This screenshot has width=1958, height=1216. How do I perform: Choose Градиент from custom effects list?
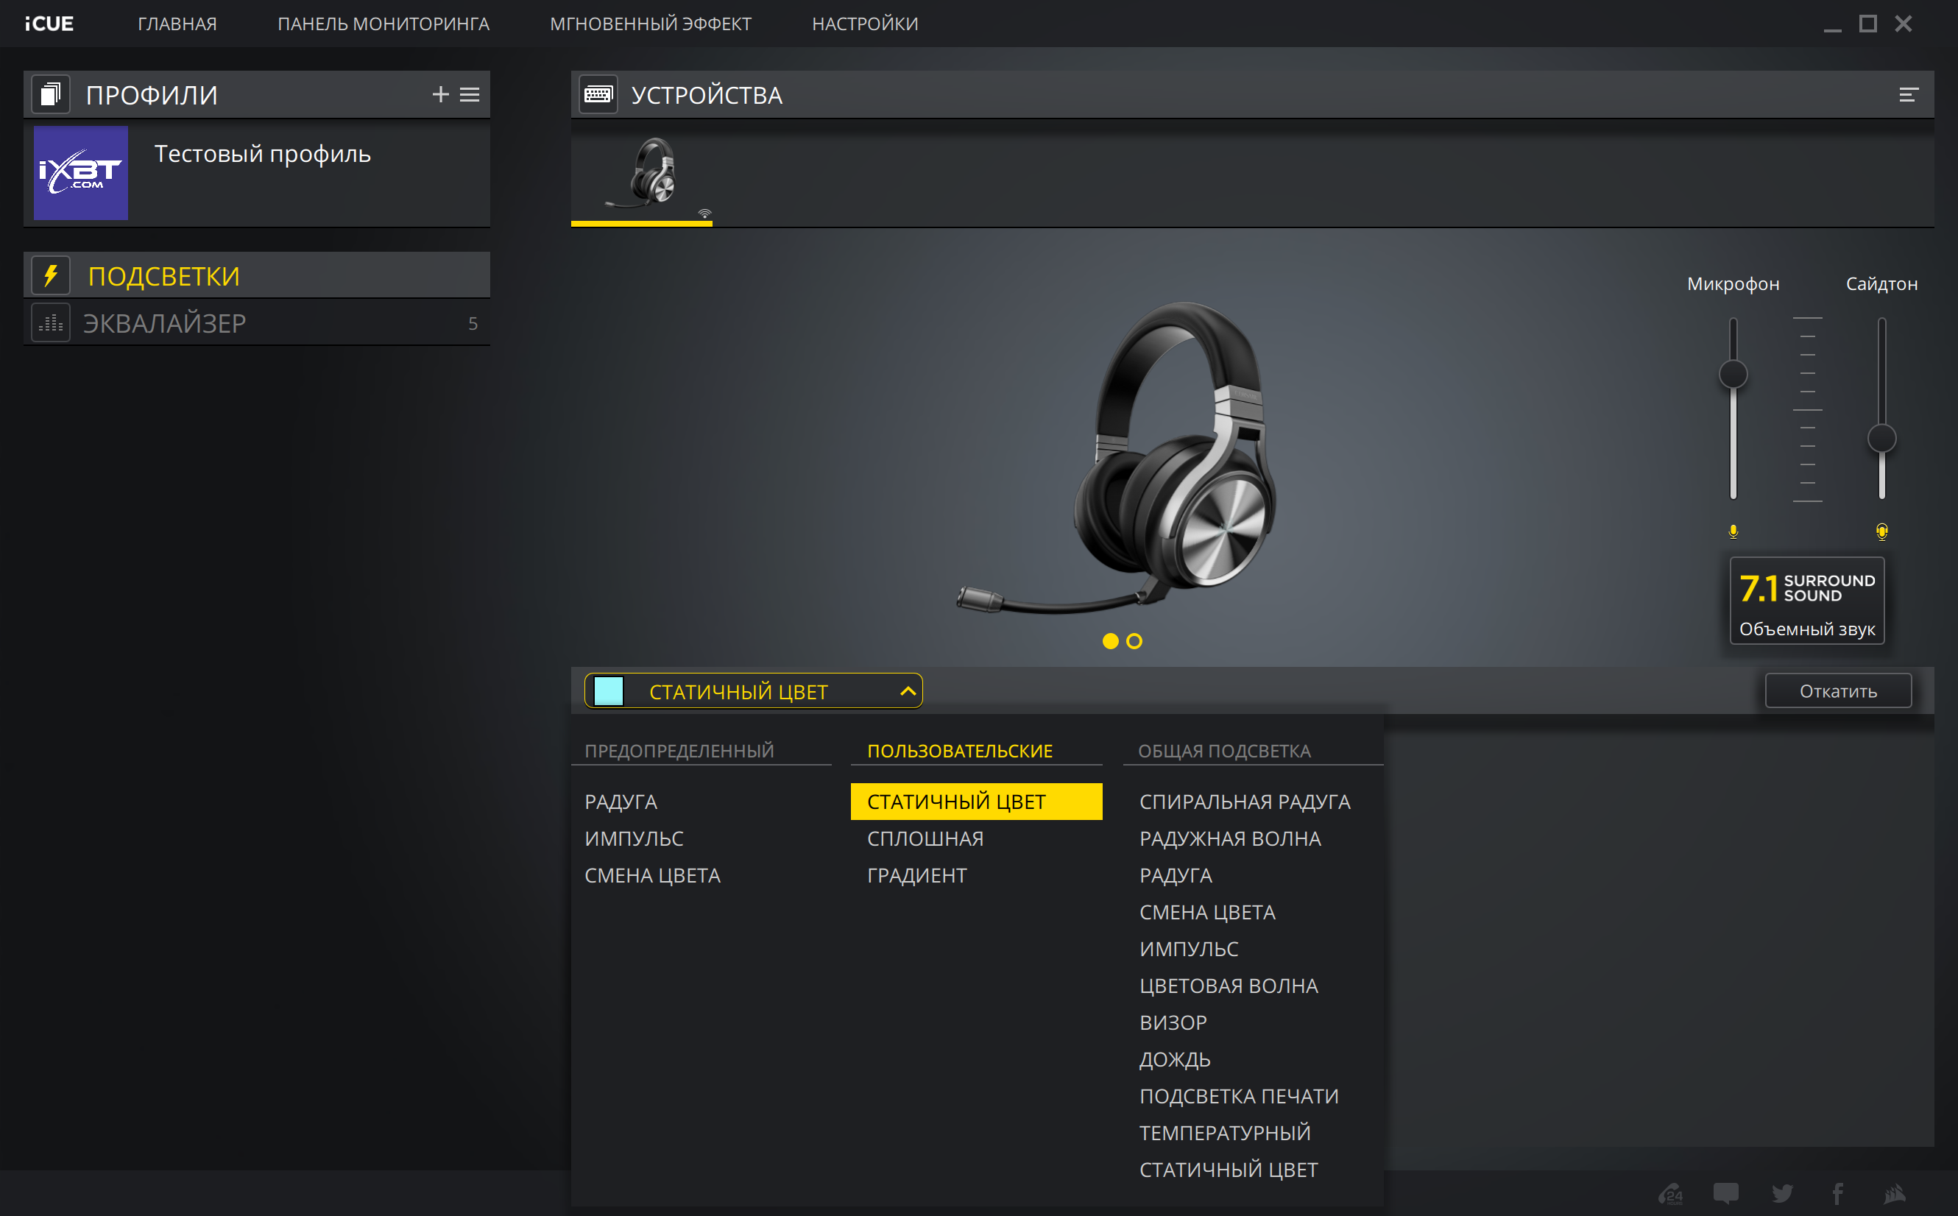pos(916,875)
